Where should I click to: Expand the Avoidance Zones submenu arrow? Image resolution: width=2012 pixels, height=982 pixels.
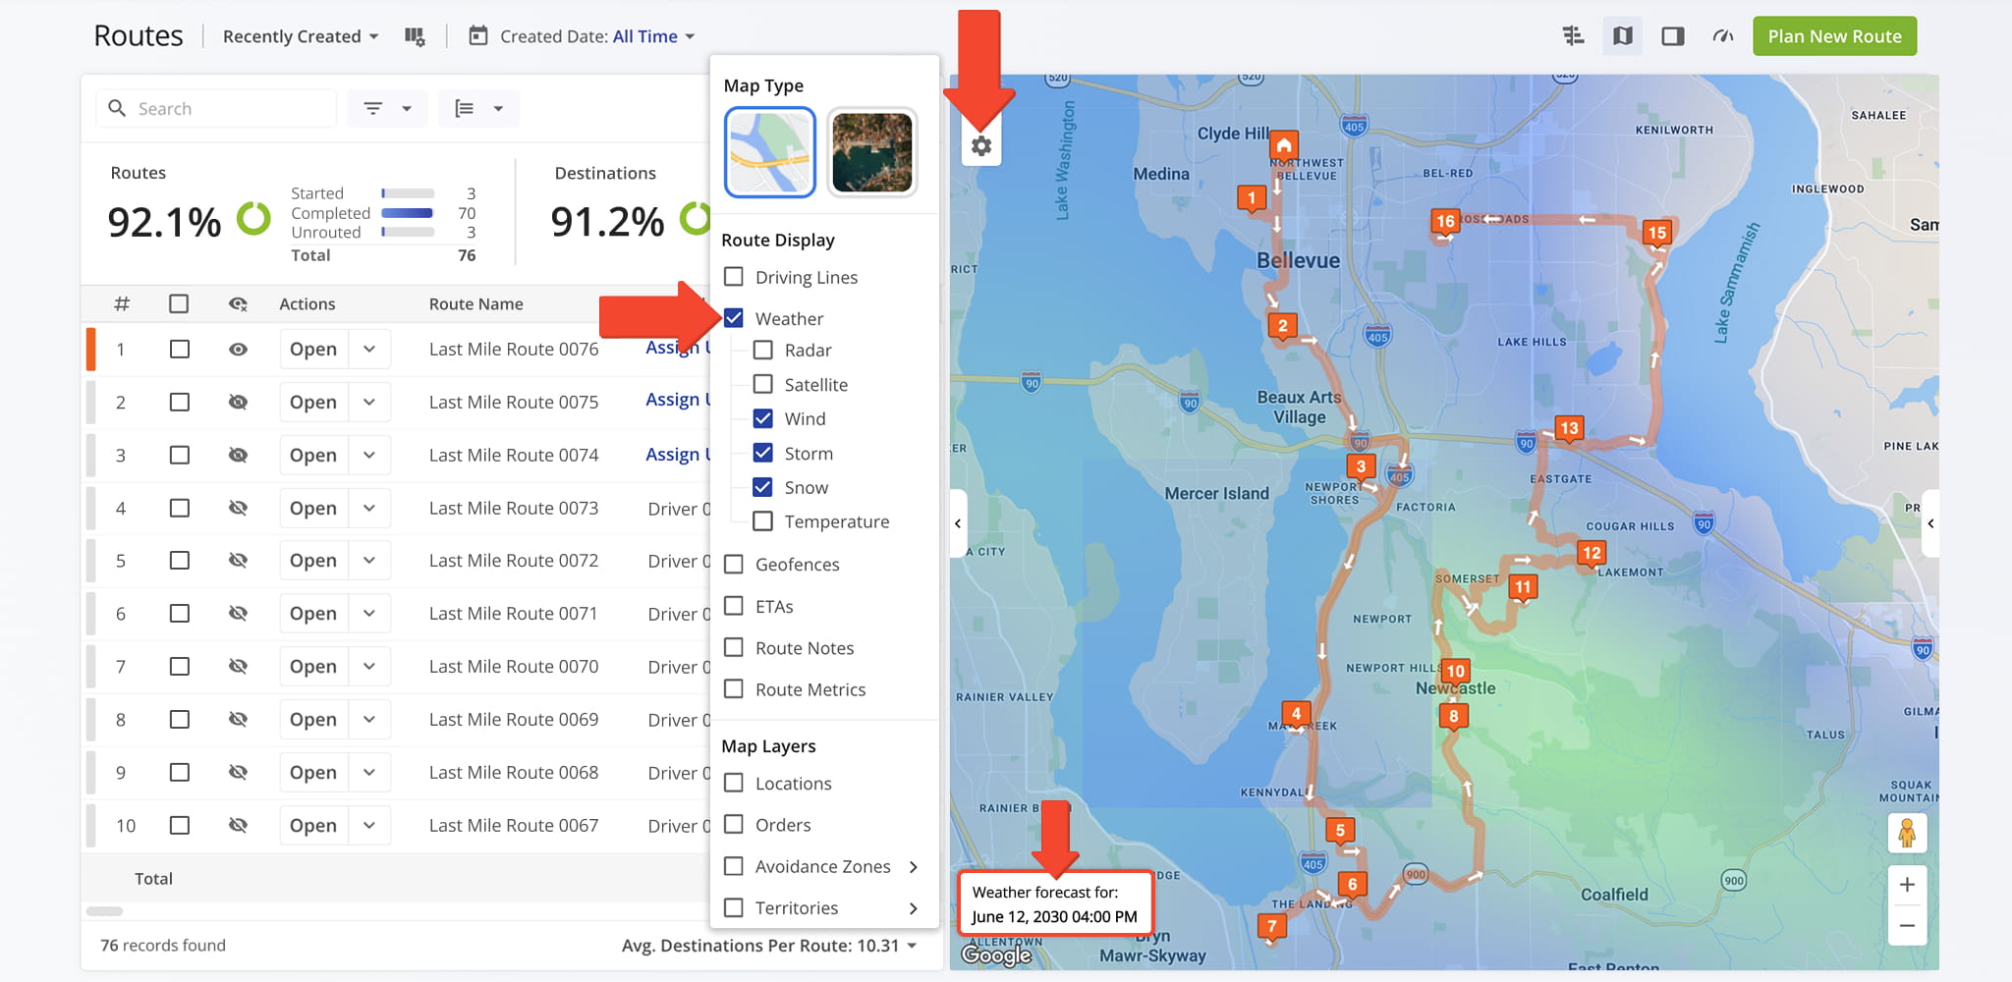914,867
